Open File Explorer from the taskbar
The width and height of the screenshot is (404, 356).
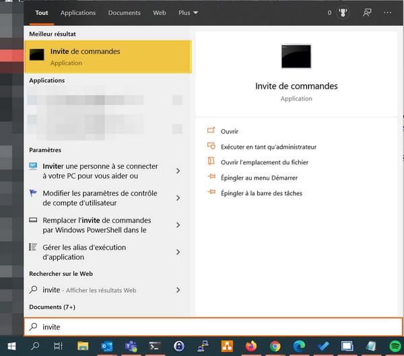82,346
